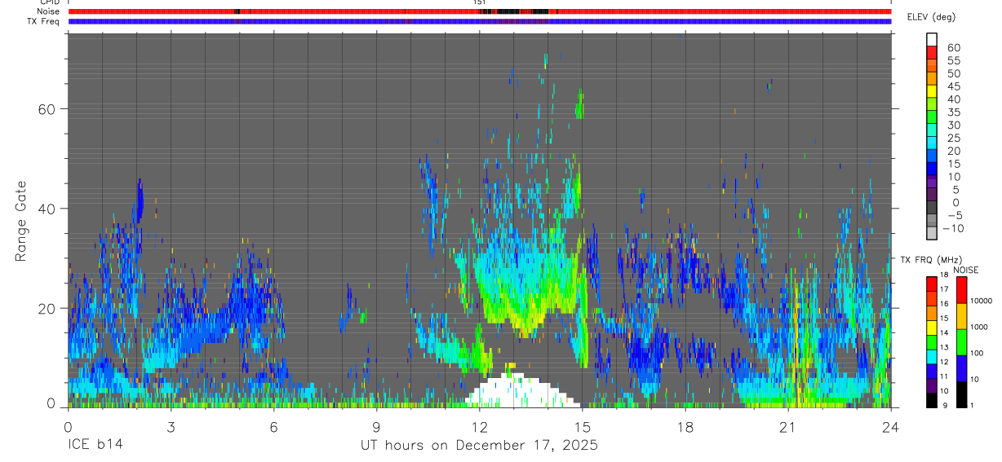Click the light gray bottom swatch of ELEV colorbar
Image resolution: width=1002 pixels, height=462 pixels.
pyautogui.click(x=932, y=234)
